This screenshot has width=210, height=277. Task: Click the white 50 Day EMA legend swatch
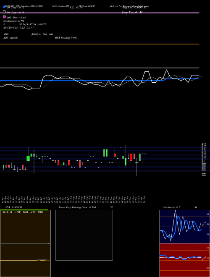(x=4, y=12)
